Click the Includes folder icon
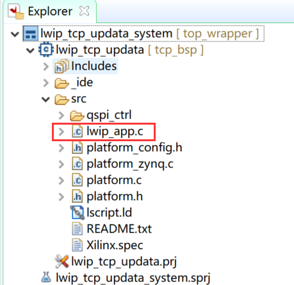The height and width of the screenshot is (285, 294). tap(61, 66)
